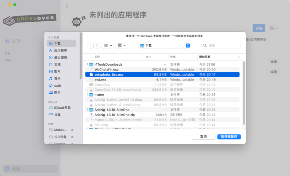Viewport: 290px width, 176px height.
Task: Expand the AriaNg-1.3.10-AllInOne folder
Action: click(x=88, y=110)
